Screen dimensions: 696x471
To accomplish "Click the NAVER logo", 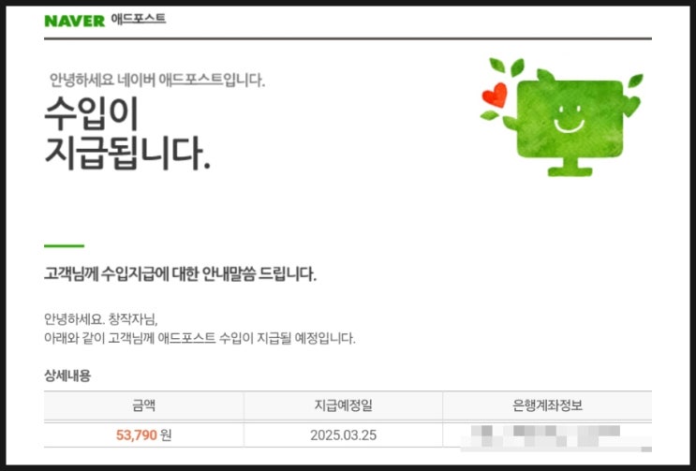I will [x=75, y=21].
